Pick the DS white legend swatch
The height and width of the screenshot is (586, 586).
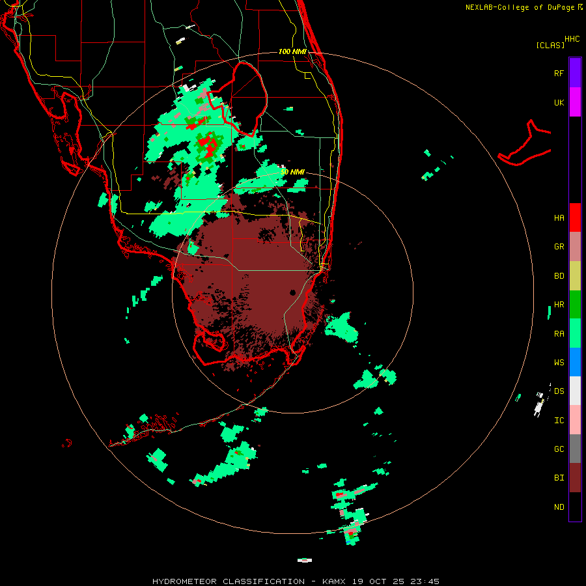pos(575,391)
